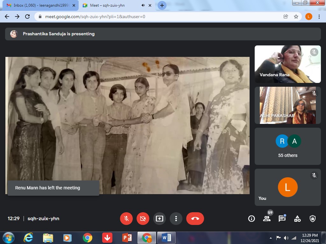Show everyone participants panel
Screen dimensions: 326x244
pyautogui.click(x=266, y=219)
